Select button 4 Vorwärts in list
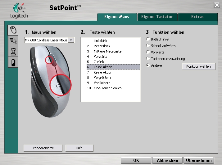The image size is (222, 165). coord(113,57)
